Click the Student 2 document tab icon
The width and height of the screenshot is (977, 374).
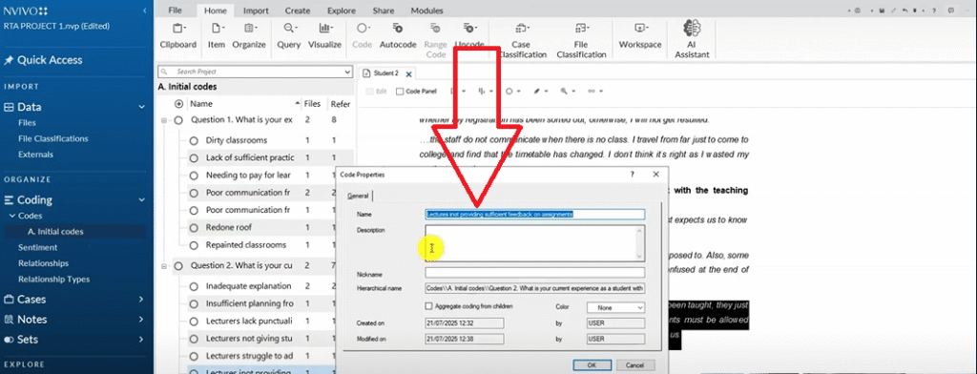(366, 73)
